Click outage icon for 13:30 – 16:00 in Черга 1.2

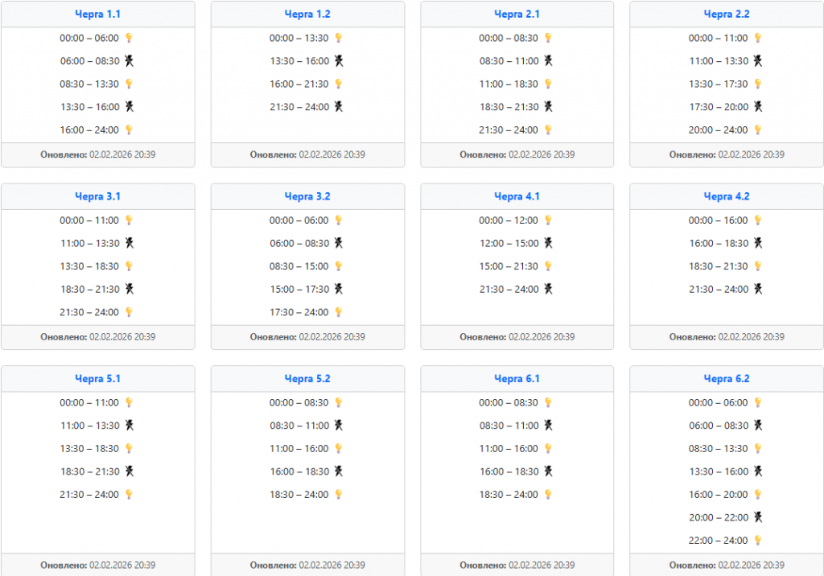click(x=339, y=61)
